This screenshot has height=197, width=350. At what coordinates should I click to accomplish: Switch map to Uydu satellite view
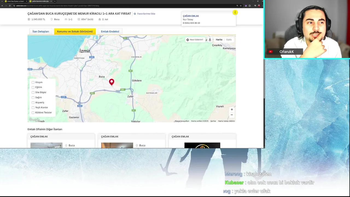(x=229, y=40)
